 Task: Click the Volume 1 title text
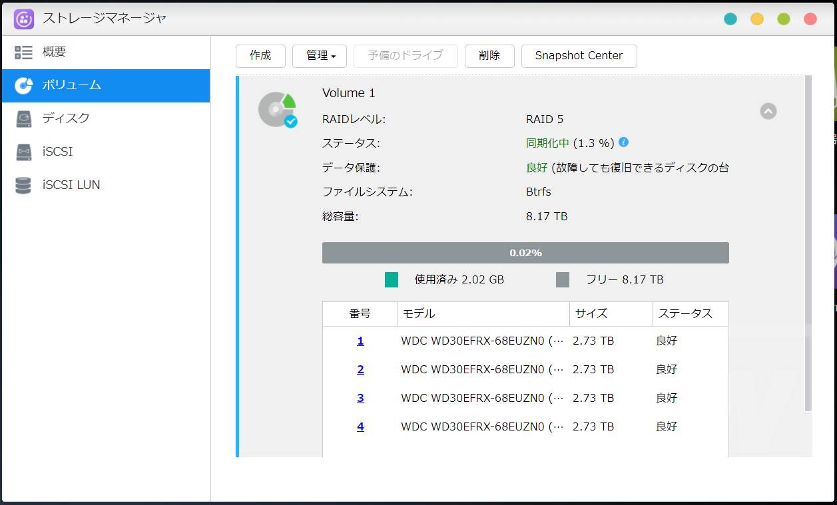[x=349, y=93]
